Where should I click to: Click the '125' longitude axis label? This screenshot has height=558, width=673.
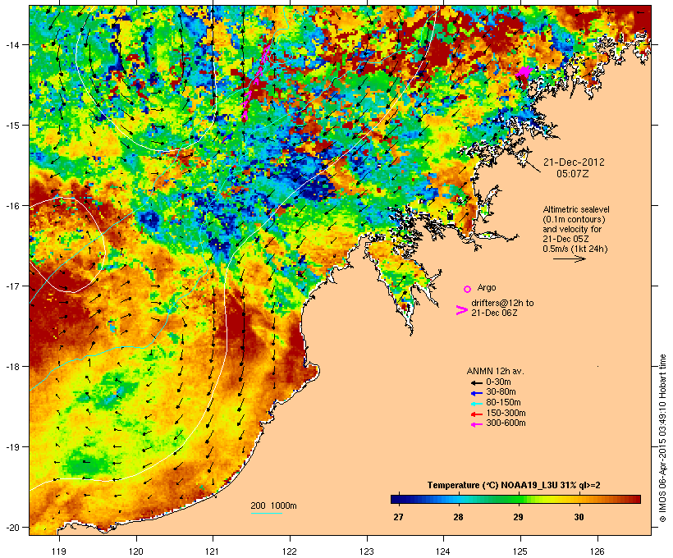520,551
